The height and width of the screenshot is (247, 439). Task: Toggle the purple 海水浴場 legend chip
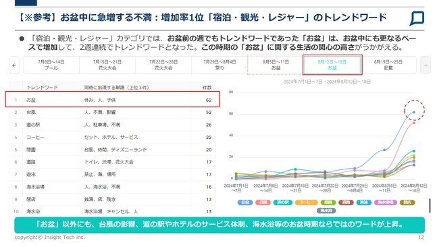tap(385, 202)
